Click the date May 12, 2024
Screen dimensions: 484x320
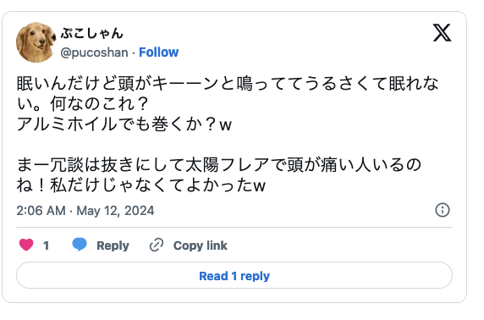(x=115, y=211)
